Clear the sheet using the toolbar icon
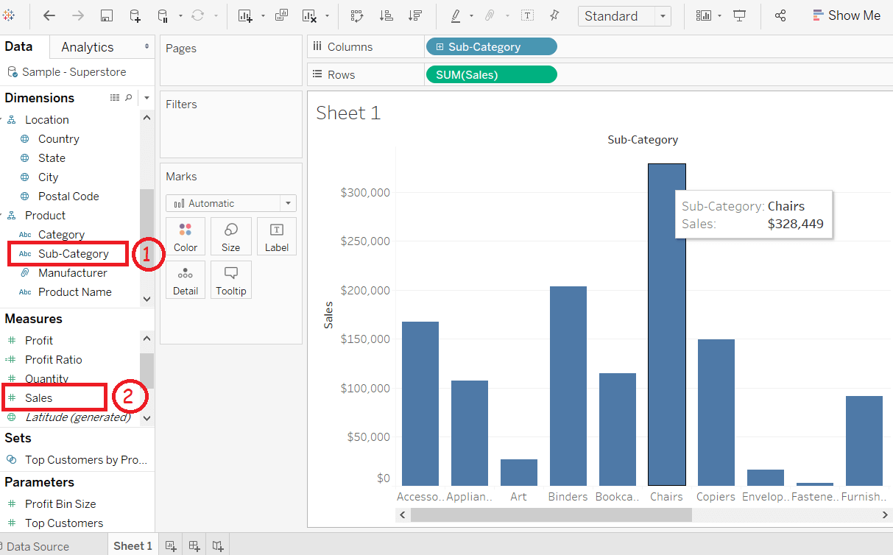This screenshot has width=893, height=555. click(309, 15)
